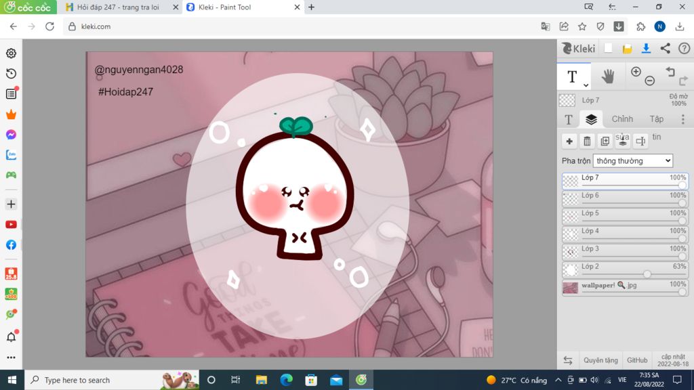
Task: Select the Lớp 6 layer row
Action: (625, 199)
